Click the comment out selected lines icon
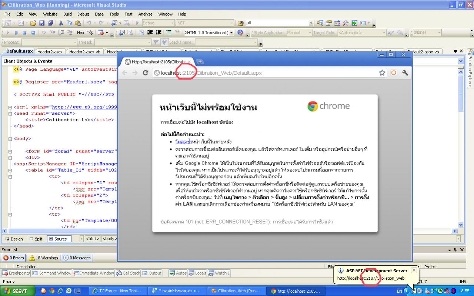 coord(168,33)
